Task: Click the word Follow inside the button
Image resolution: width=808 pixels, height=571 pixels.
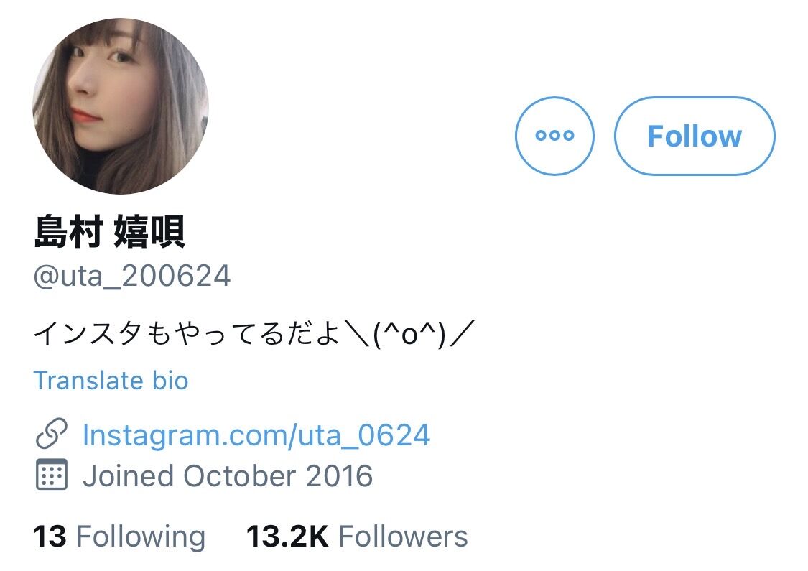Action: (x=694, y=136)
